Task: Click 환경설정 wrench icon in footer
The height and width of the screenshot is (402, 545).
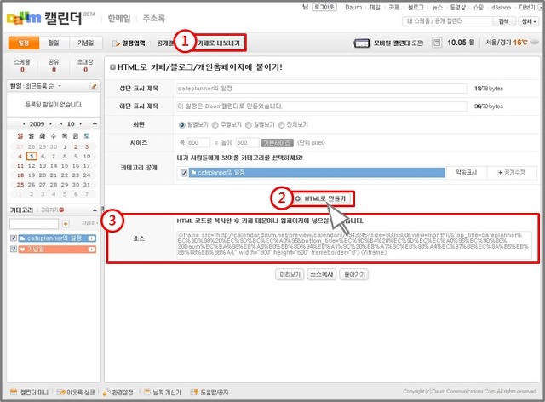Action: click(106, 392)
